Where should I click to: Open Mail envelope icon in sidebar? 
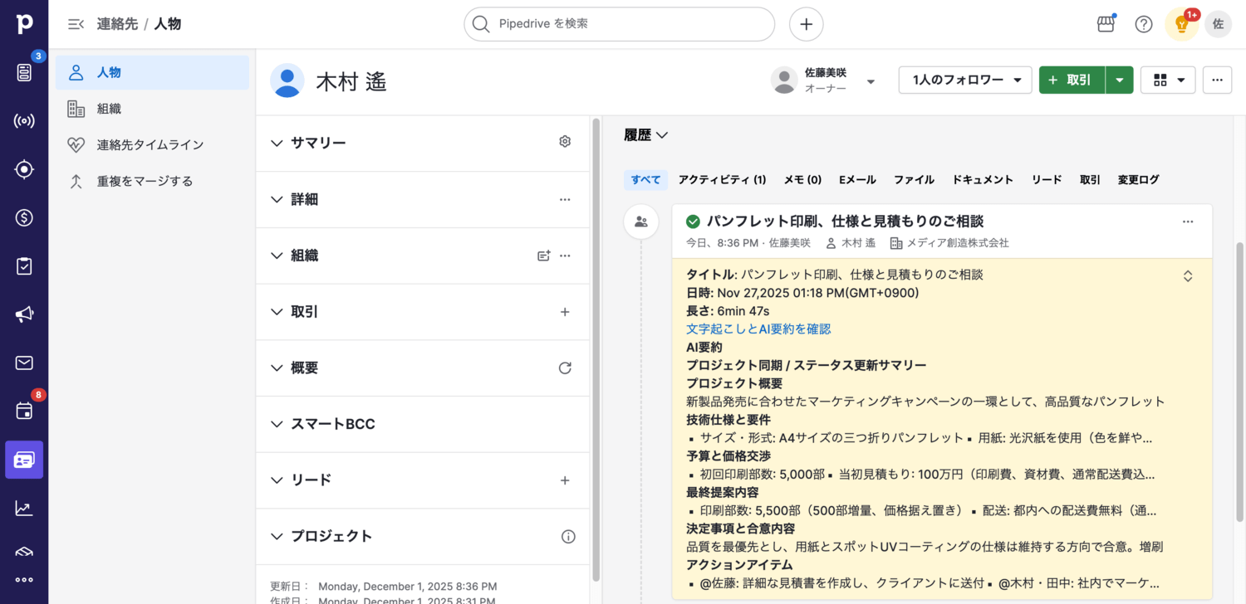click(x=24, y=363)
